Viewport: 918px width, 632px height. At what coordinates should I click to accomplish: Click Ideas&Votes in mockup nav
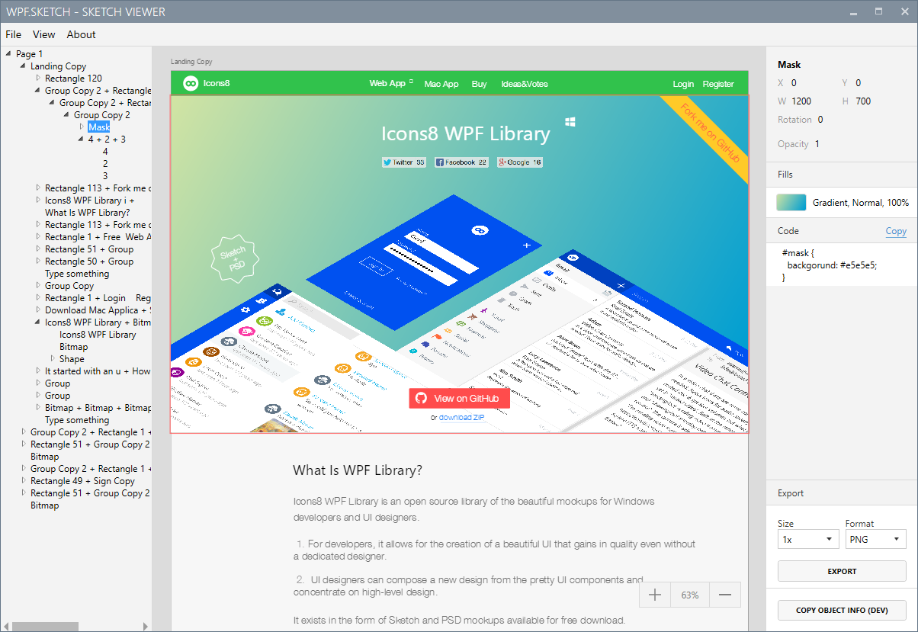(525, 84)
